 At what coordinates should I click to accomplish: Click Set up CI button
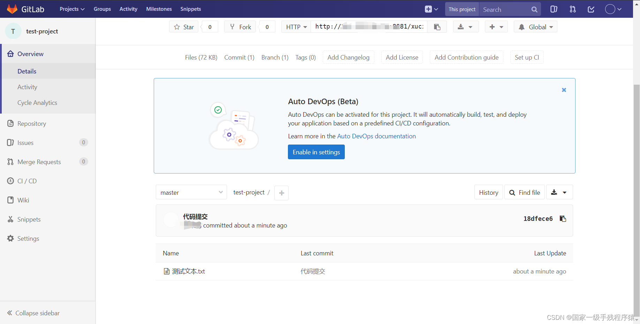point(527,57)
